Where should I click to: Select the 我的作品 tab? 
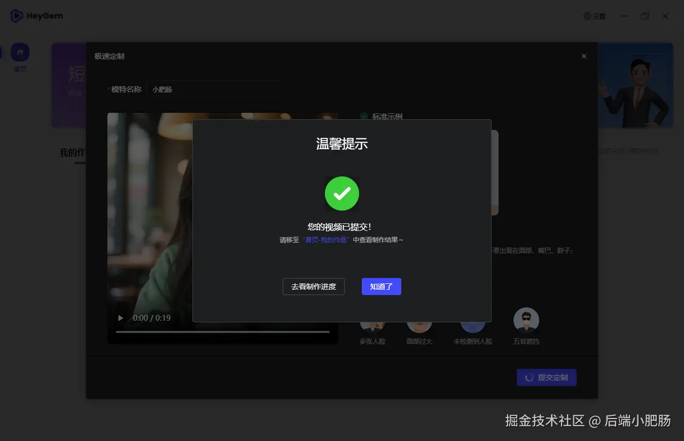[73, 153]
